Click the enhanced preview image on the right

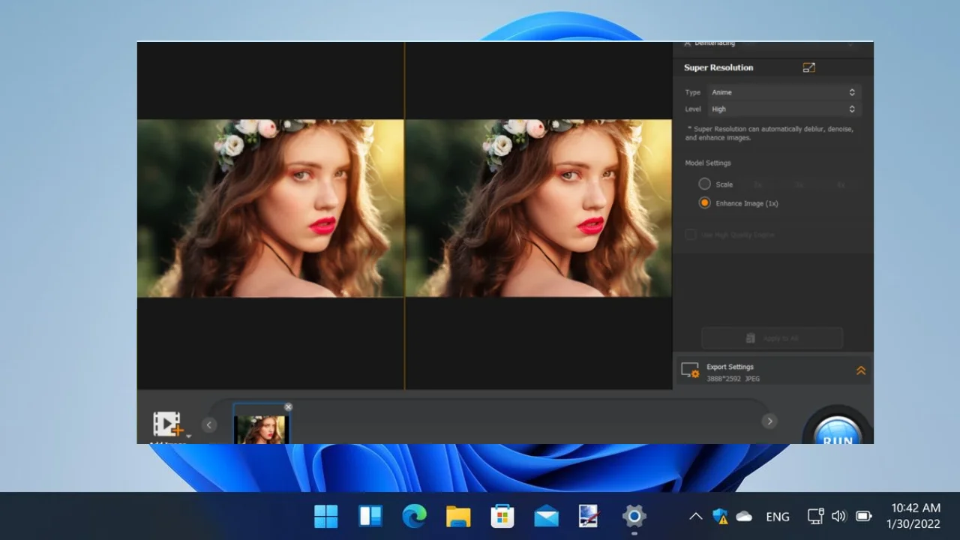pyautogui.click(x=538, y=208)
